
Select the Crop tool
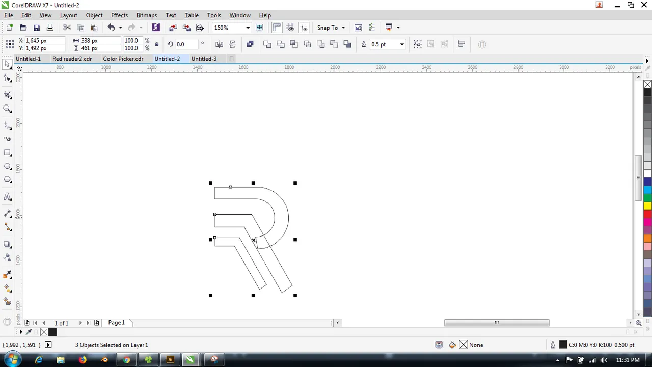[x=8, y=95]
